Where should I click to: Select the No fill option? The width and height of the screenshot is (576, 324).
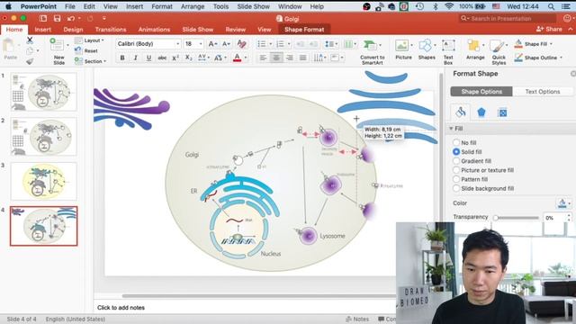(x=456, y=142)
